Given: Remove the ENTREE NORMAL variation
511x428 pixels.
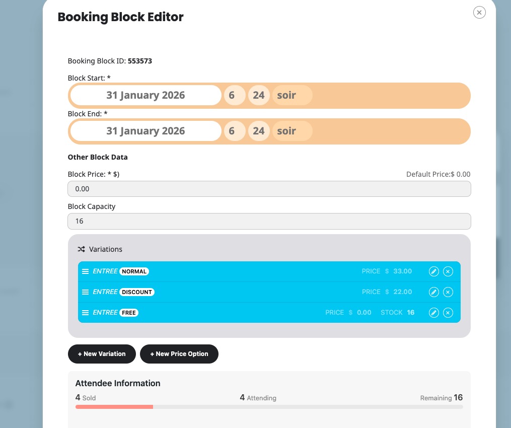Looking at the screenshot, I should click(x=448, y=271).
